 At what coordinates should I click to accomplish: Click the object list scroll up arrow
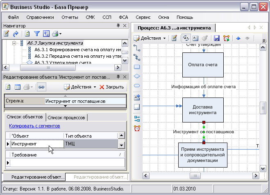coord(121,136)
